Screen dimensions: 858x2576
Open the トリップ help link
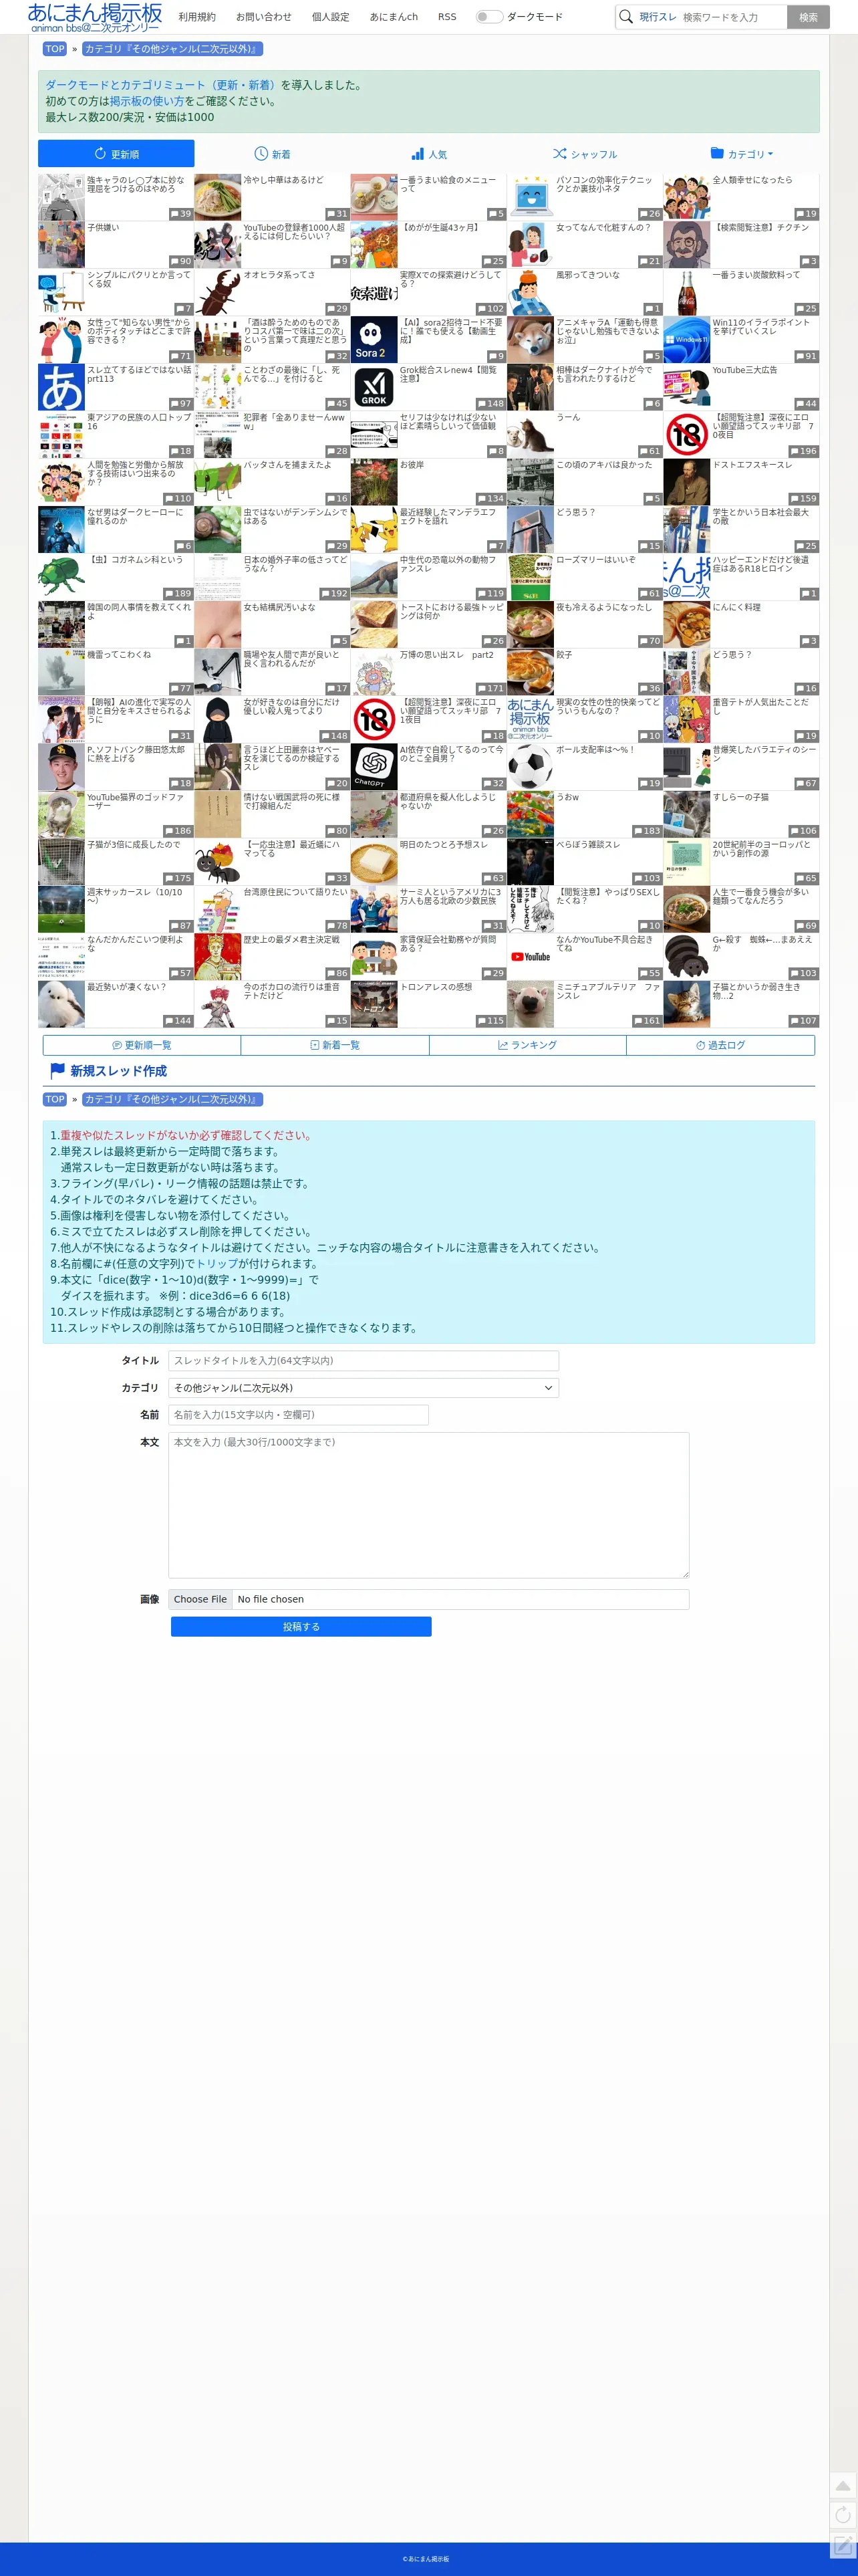[216, 1264]
